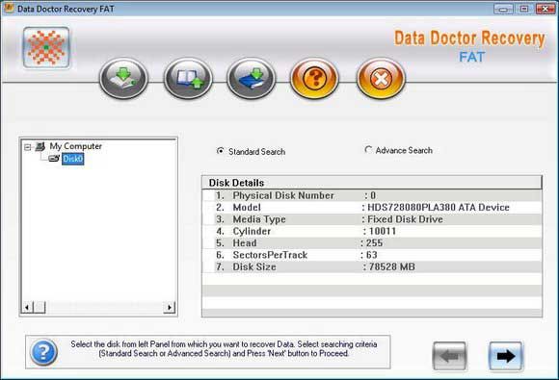This screenshot has width=559, height=380.
Task: Click the green arrow drive recovery toolbar icon
Action: point(123,79)
